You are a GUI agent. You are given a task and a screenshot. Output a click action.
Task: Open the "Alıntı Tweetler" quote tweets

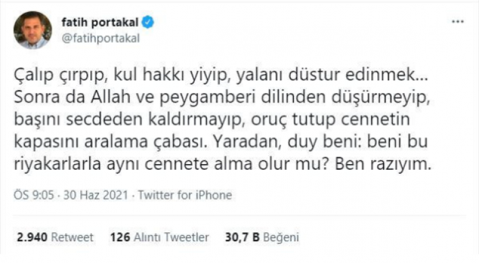tap(172, 237)
